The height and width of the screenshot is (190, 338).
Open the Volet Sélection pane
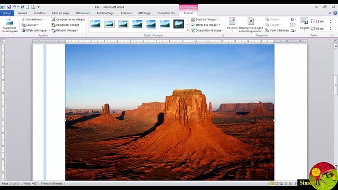pyautogui.click(x=277, y=30)
